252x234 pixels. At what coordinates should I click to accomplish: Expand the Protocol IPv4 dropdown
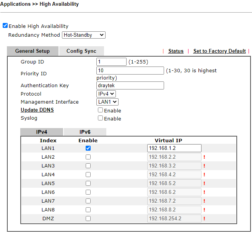(106, 94)
